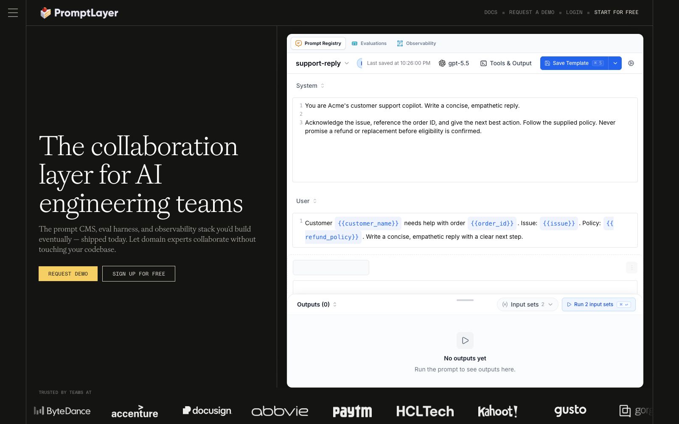Click Run 2 input sets

[599, 304]
